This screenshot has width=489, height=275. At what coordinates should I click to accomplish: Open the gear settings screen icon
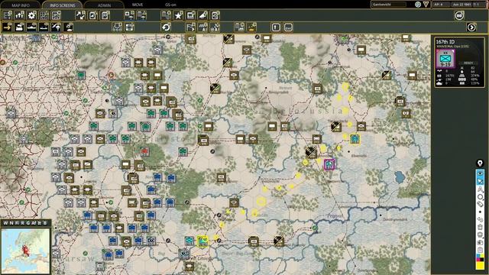click(x=31, y=15)
